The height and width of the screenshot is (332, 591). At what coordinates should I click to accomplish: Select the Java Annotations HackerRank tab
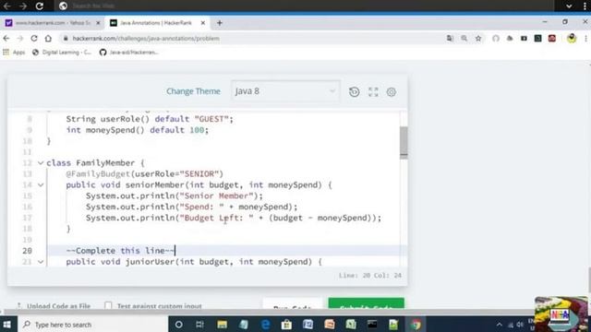156,23
